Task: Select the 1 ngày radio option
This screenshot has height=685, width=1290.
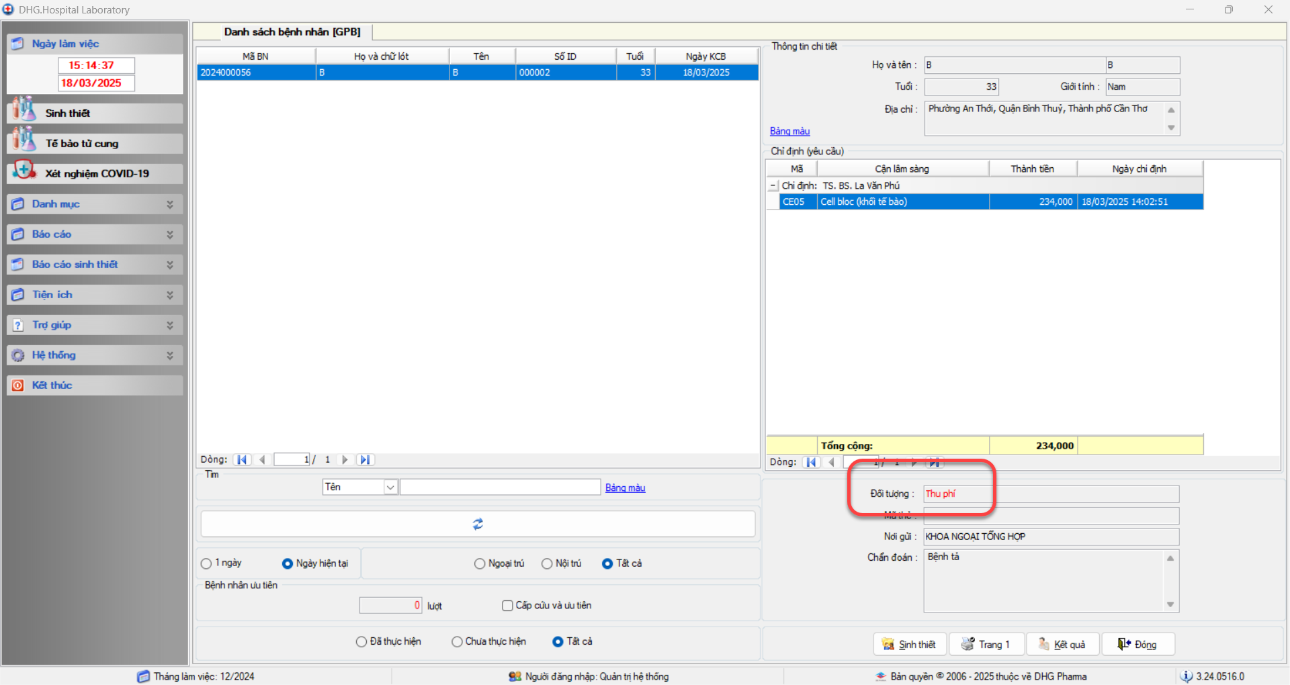Action: 206,563
